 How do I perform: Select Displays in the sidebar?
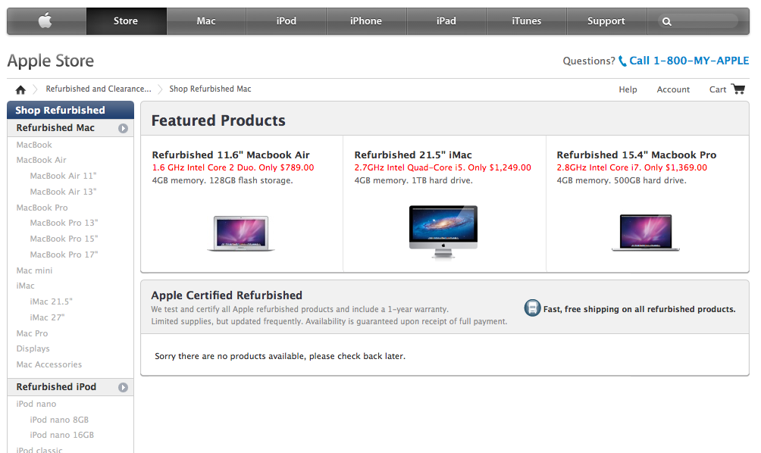click(33, 348)
